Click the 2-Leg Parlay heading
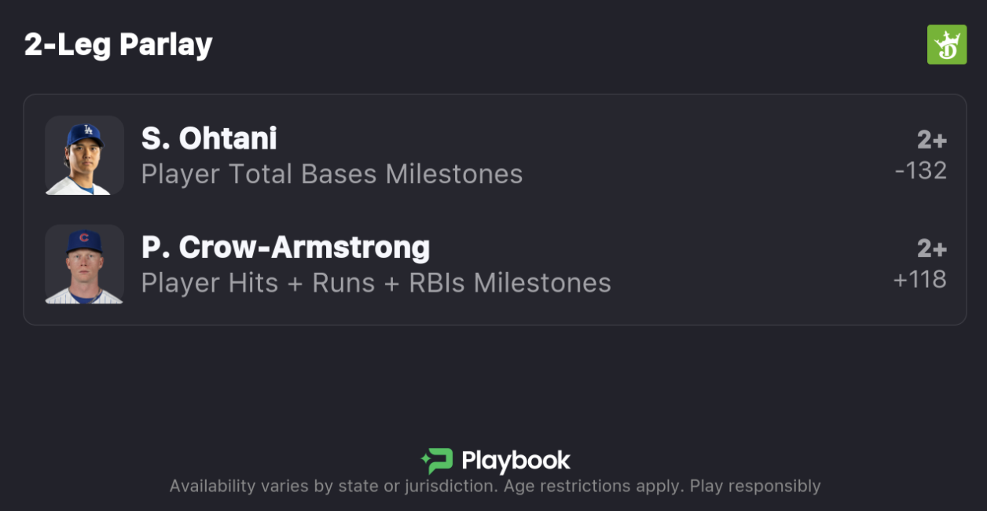Image resolution: width=987 pixels, height=511 pixels. click(118, 45)
